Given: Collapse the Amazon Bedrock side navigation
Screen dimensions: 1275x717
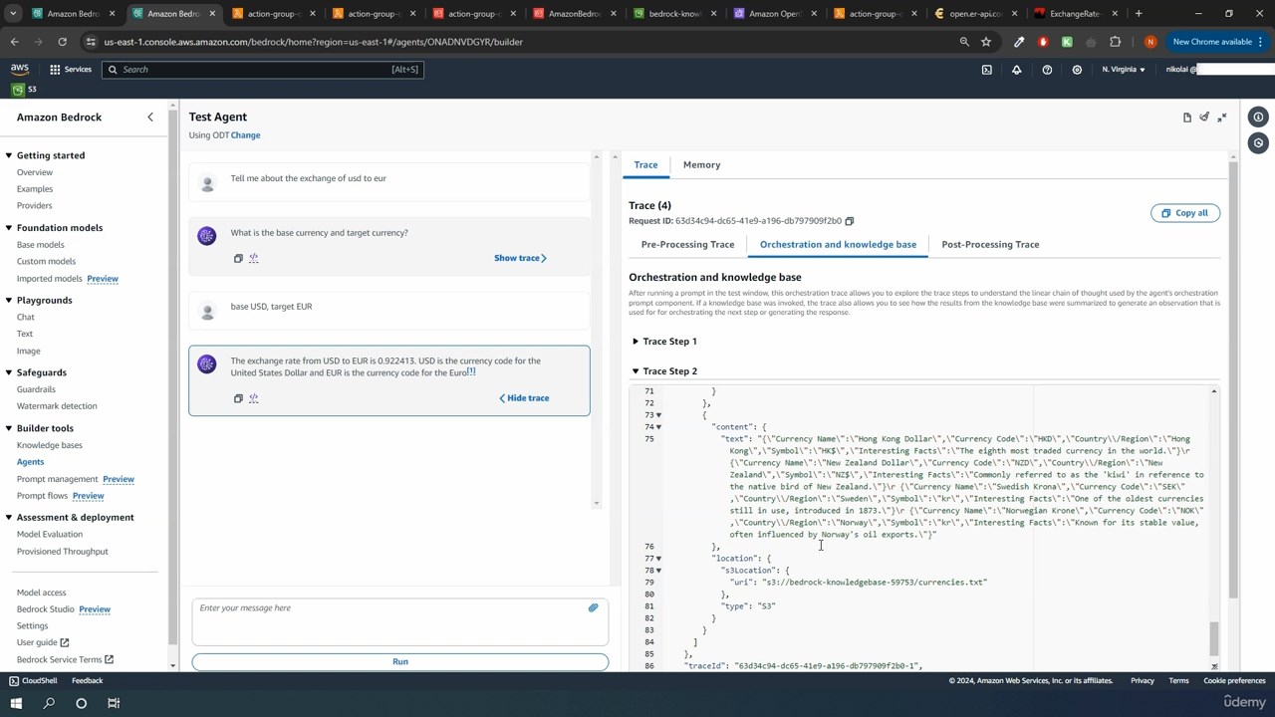Looking at the screenshot, I should [x=150, y=117].
